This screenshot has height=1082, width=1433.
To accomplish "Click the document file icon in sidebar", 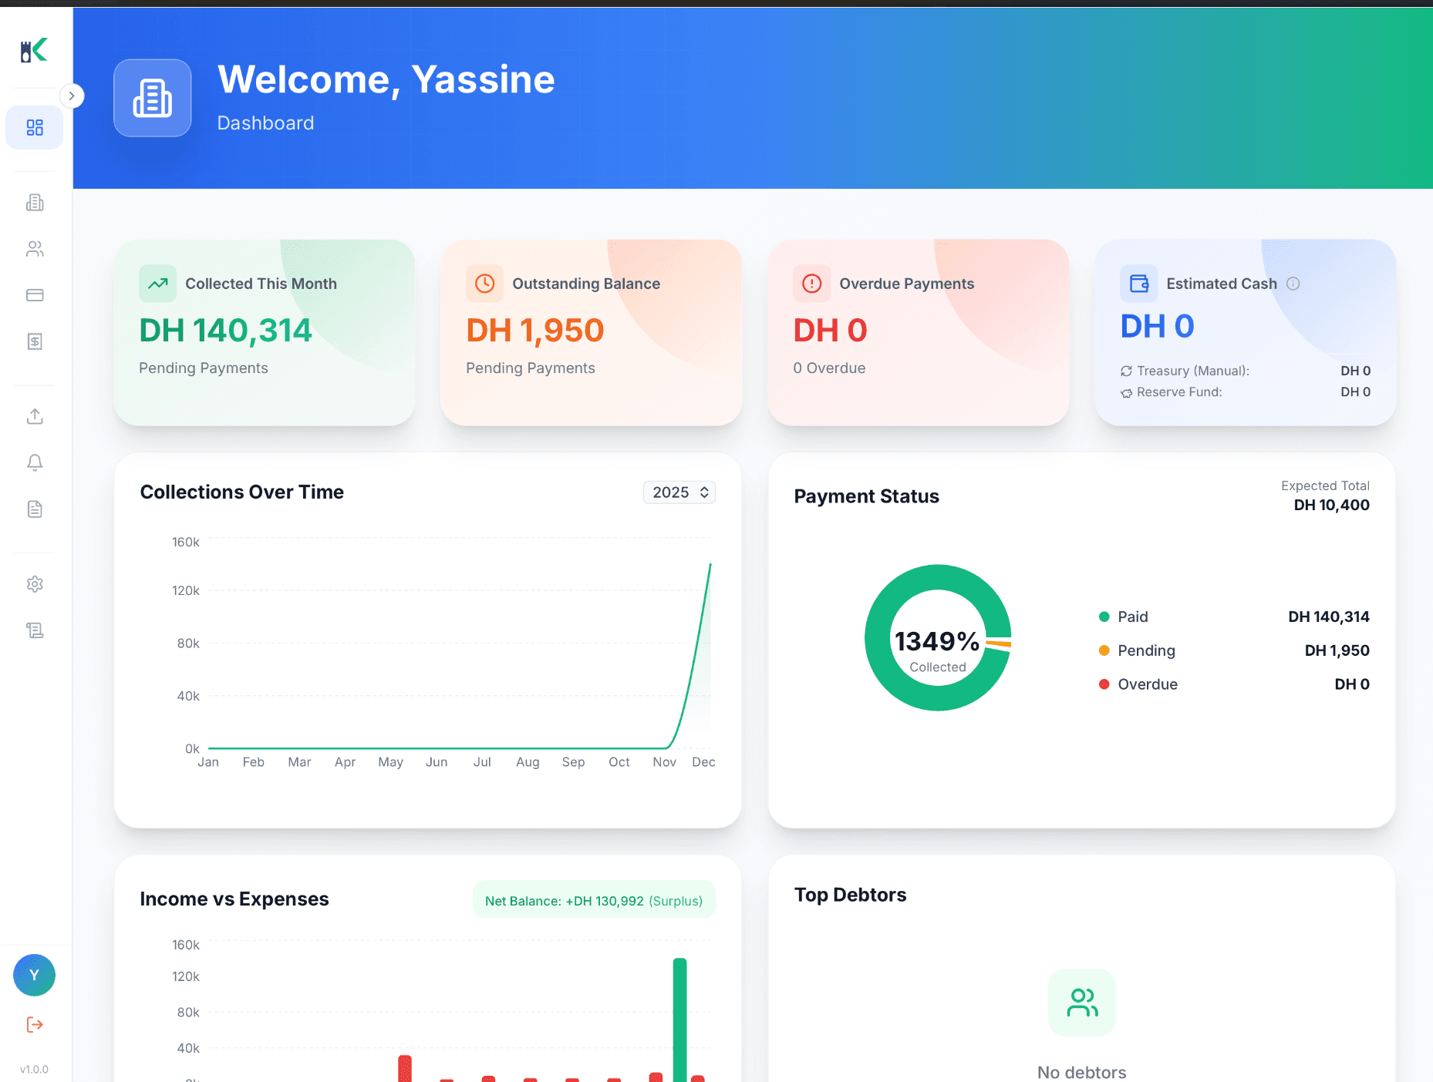I will pyautogui.click(x=35, y=509).
